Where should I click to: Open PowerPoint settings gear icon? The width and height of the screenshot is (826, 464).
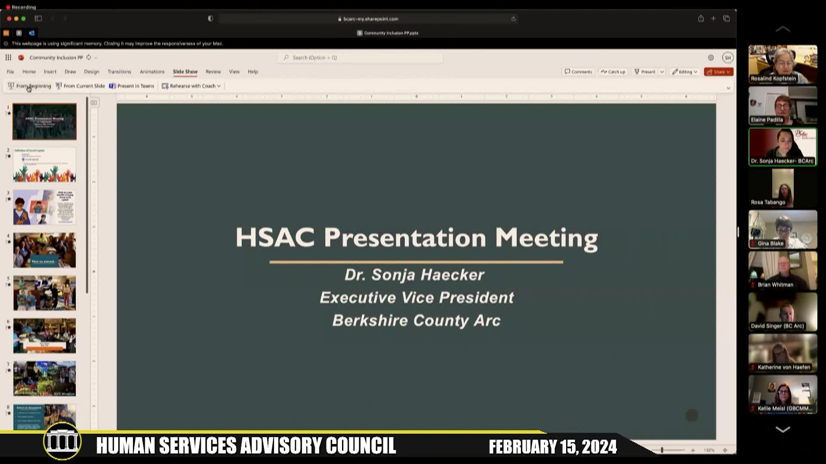[711, 58]
